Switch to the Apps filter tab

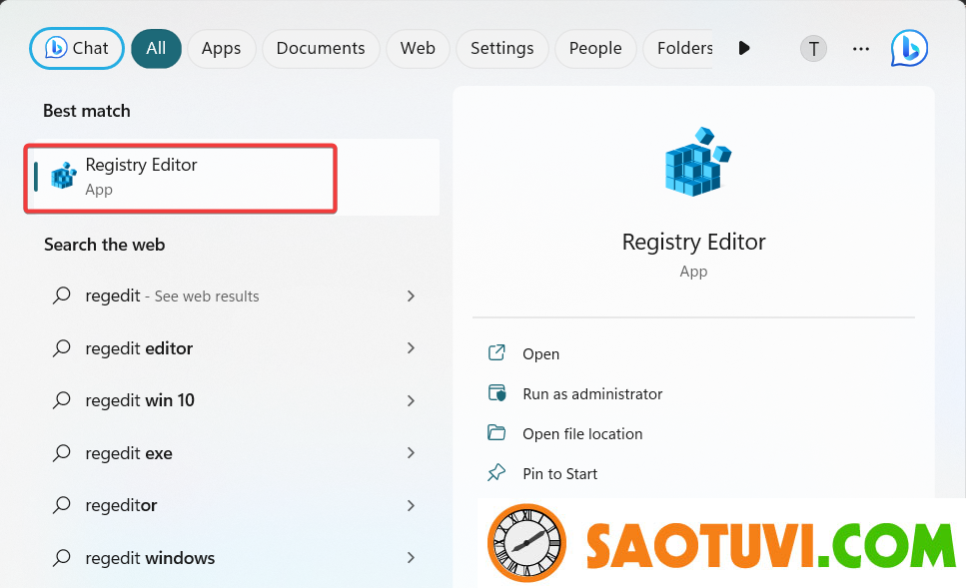point(221,48)
